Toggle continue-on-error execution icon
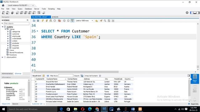Image resolution: width=200 pixels, height=112 pixels. click(x=59, y=21)
